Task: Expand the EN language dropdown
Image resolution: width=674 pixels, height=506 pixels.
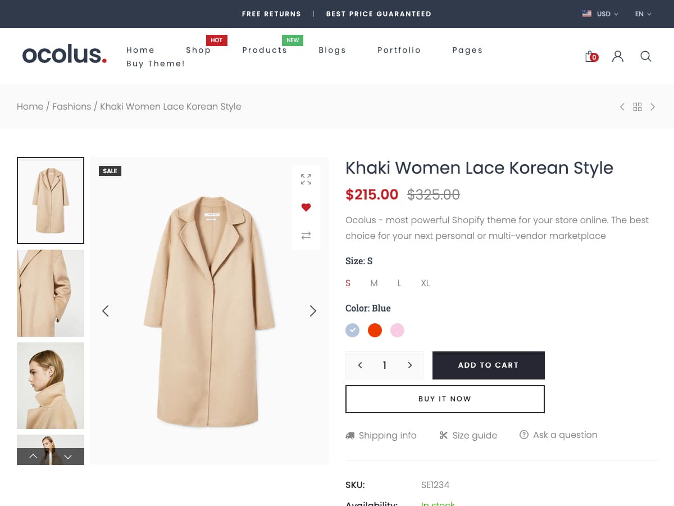Action: click(x=643, y=14)
